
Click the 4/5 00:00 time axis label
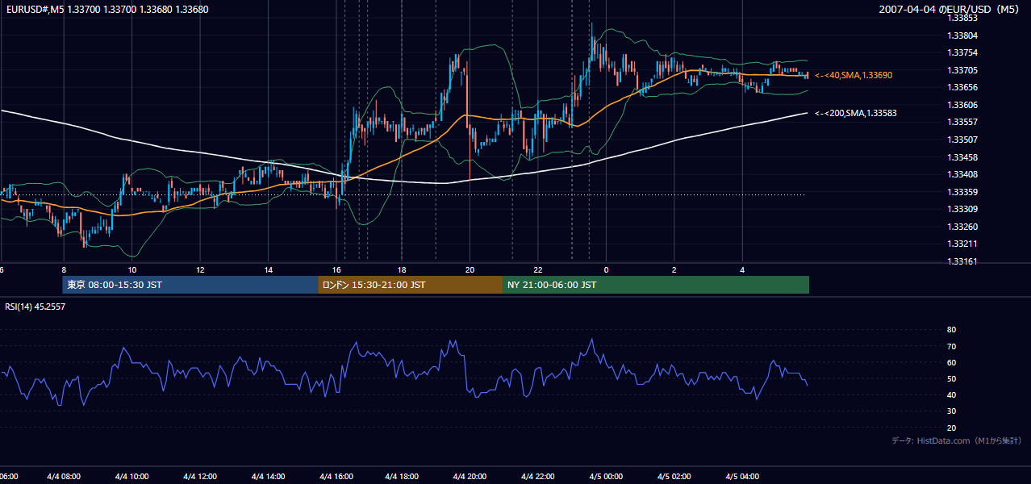point(606,477)
